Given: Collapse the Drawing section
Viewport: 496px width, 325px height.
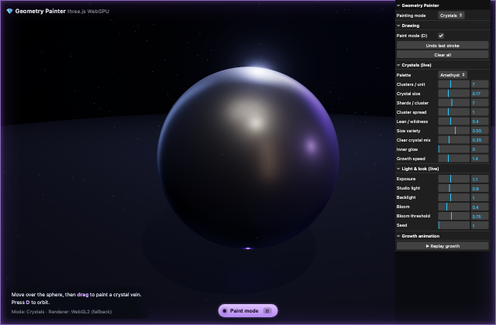Looking at the screenshot, I should (x=443, y=26).
